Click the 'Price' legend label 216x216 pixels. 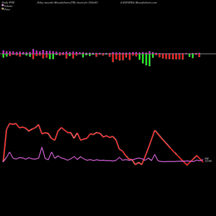click(x=7, y=10)
